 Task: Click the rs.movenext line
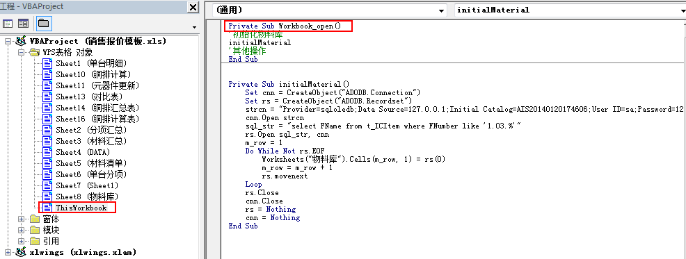coord(285,176)
